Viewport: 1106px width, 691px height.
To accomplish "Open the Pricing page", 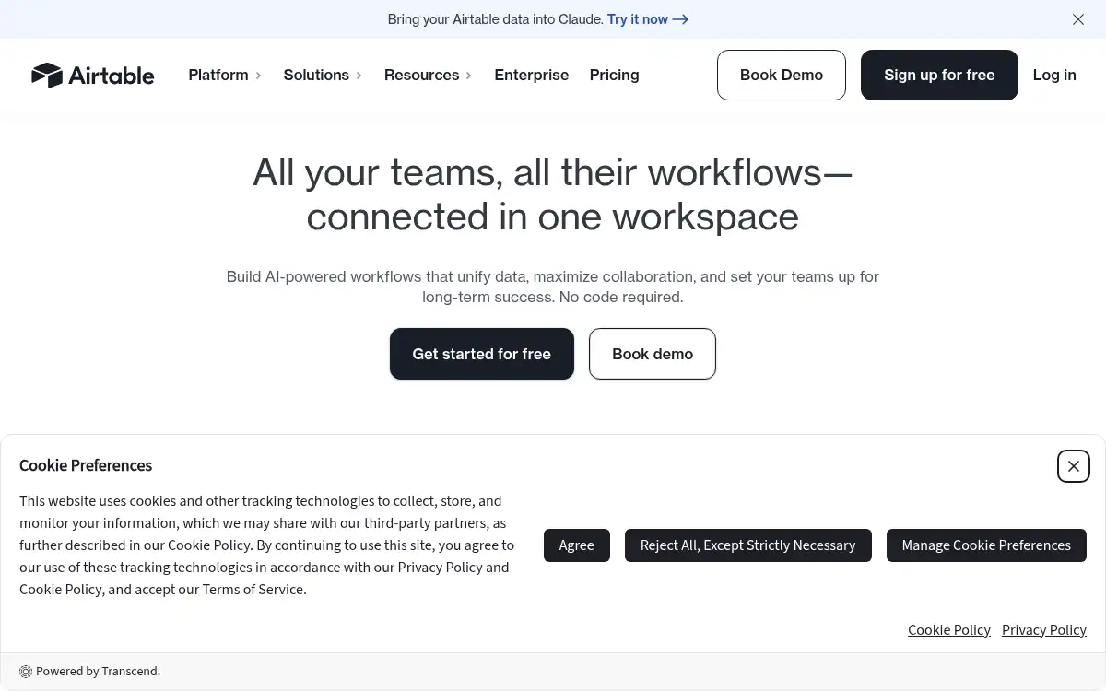I will 615,75.
